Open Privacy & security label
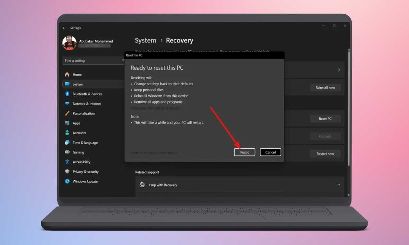The height and width of the screenshot is (245, 409). point(85,171)
